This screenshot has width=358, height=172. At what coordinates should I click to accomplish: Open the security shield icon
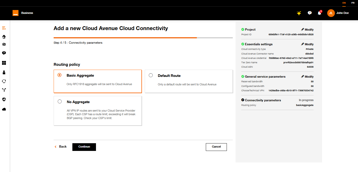[x=4, y=99]
